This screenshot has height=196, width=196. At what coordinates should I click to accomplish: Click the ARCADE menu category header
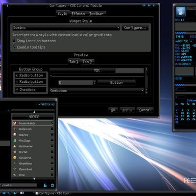click(x=34, y=117)
